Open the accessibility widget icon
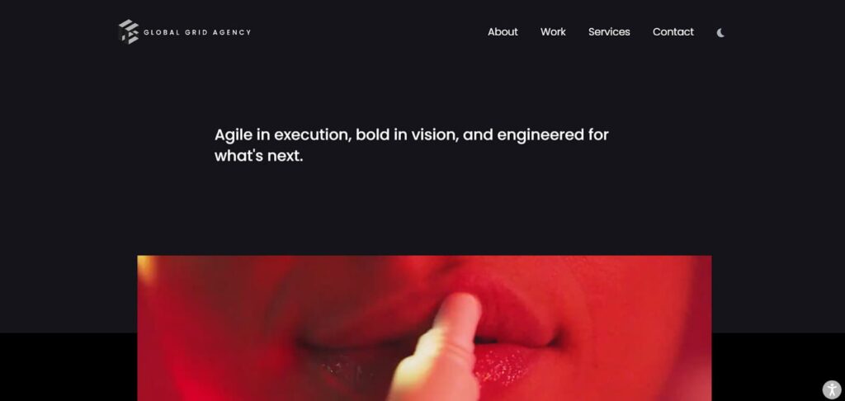The width and height of the screenshot is (845, 401). point(832,389)
